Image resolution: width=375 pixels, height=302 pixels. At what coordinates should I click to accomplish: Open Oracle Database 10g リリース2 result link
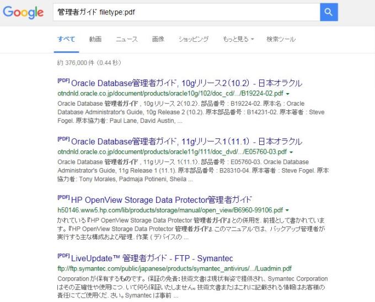point(186,83)
